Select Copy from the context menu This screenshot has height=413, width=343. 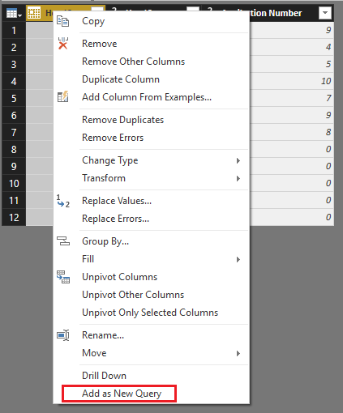[x=93, y=21]
